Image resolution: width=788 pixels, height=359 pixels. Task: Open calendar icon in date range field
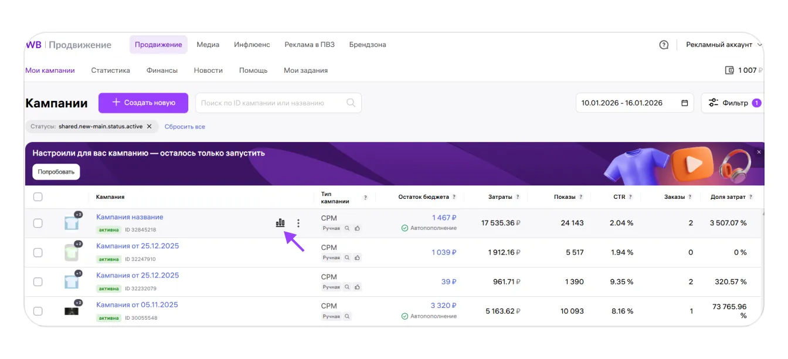click(x=684, y=103)
